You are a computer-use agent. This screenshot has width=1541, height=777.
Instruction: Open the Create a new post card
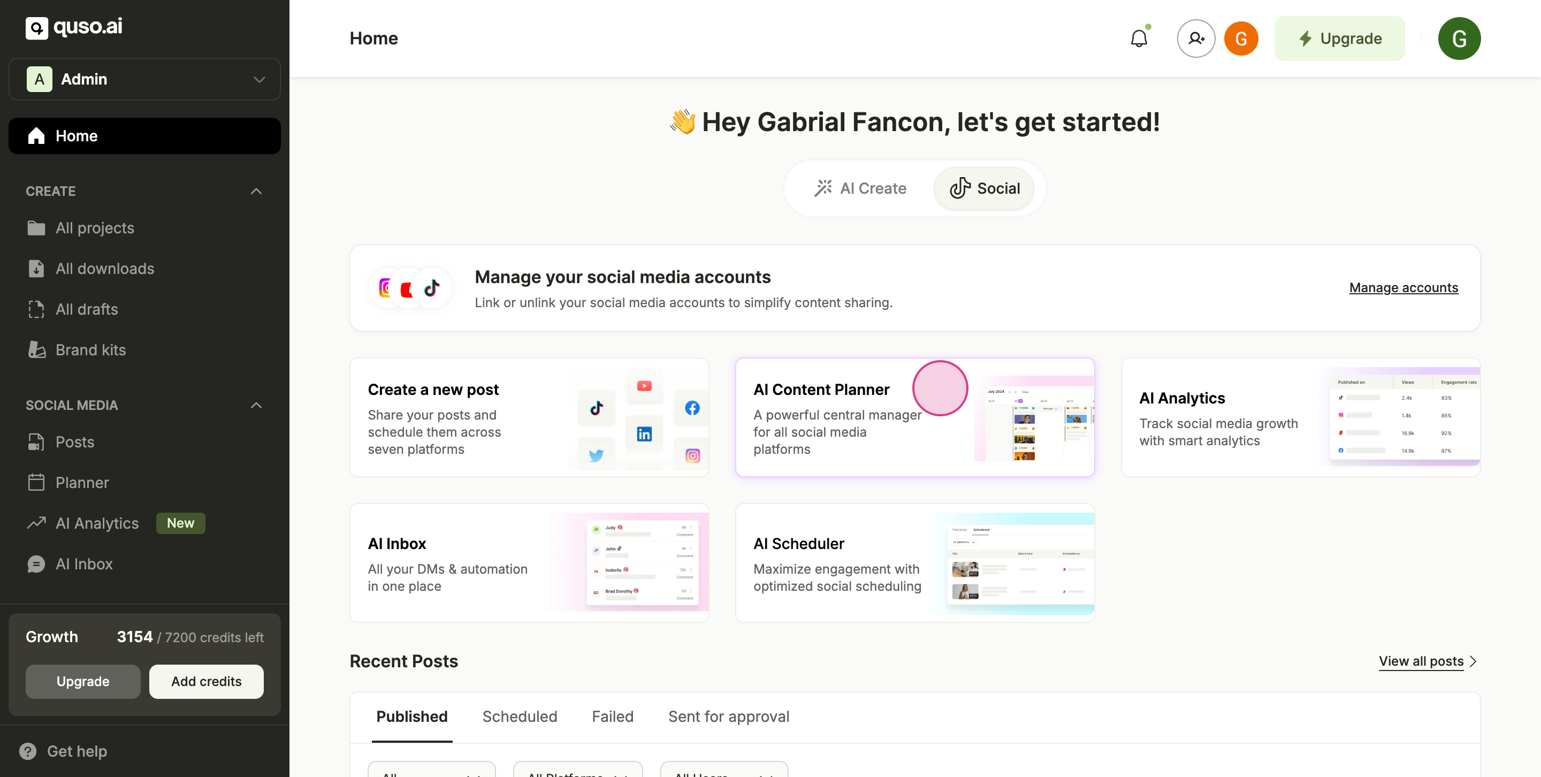(529, 417)
